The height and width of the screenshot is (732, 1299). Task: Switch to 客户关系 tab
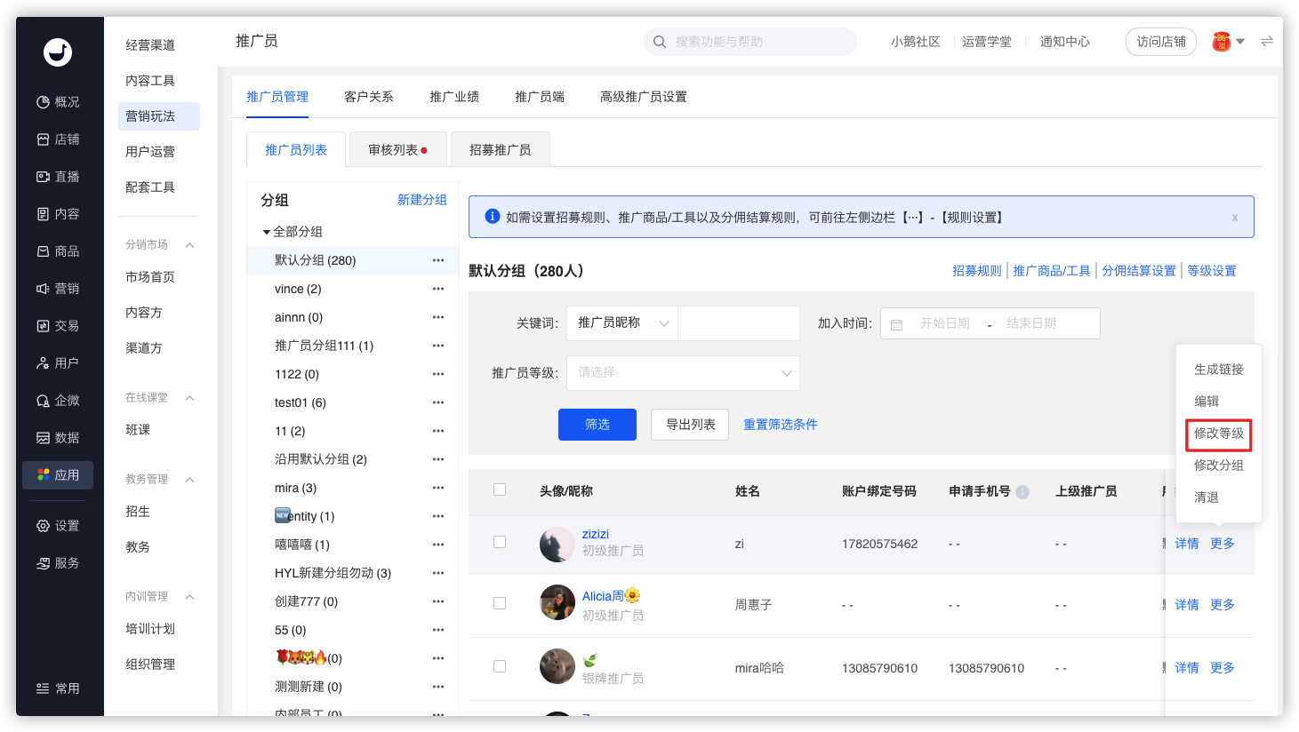pyautogui.click(x=369, y=97)
